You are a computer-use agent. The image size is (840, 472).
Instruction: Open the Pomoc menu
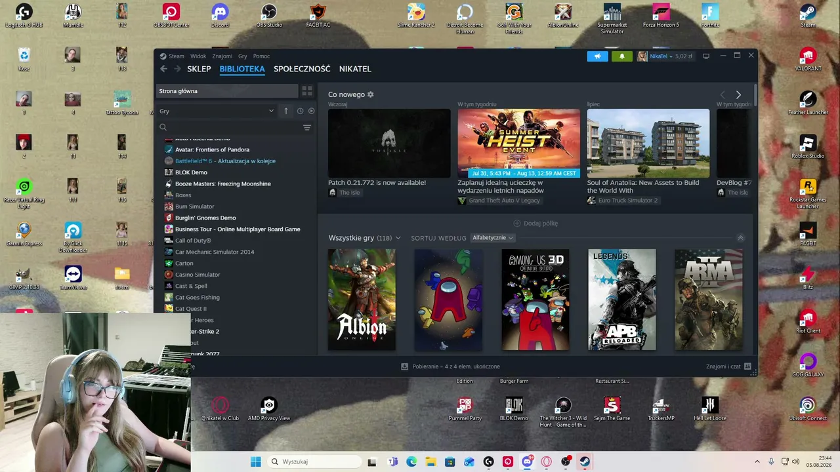click(261, 56)
